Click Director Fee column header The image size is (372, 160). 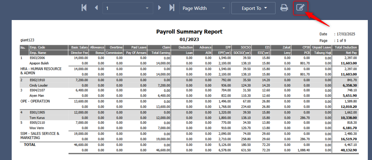[x=79, y=53]
